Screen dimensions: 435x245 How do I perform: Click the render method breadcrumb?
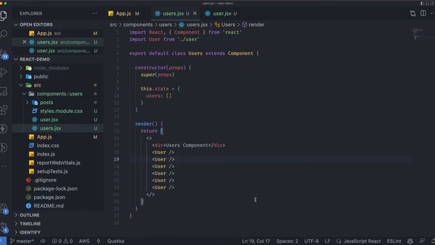tap(254, 24)
